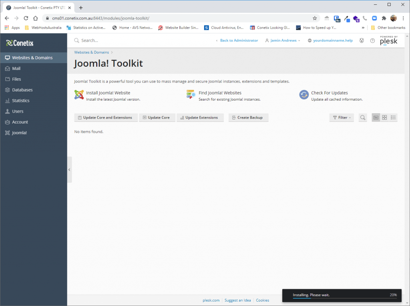
Task: Click the Install Joomla! Website icon
Action: 79,95
